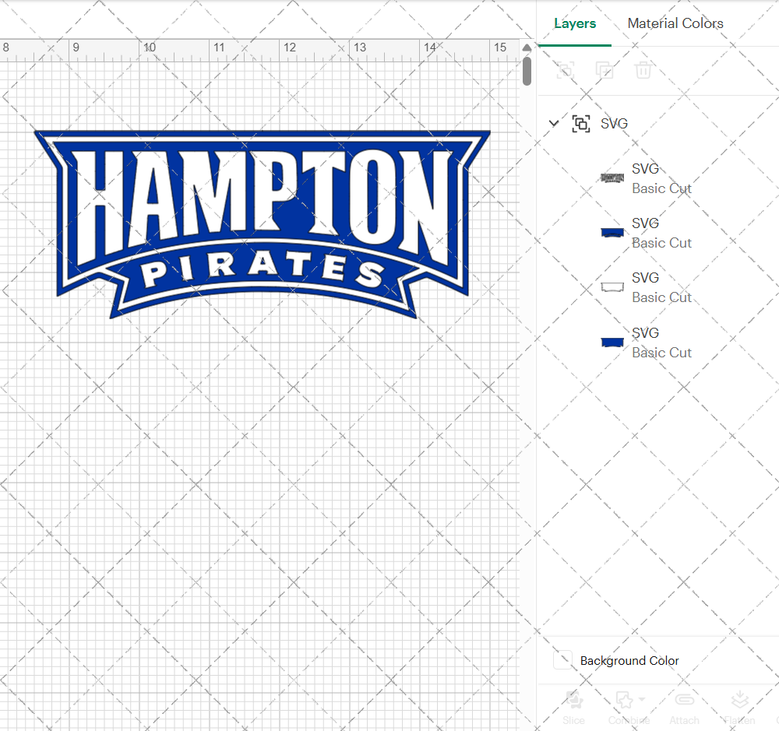Click the Attach button

684,707
